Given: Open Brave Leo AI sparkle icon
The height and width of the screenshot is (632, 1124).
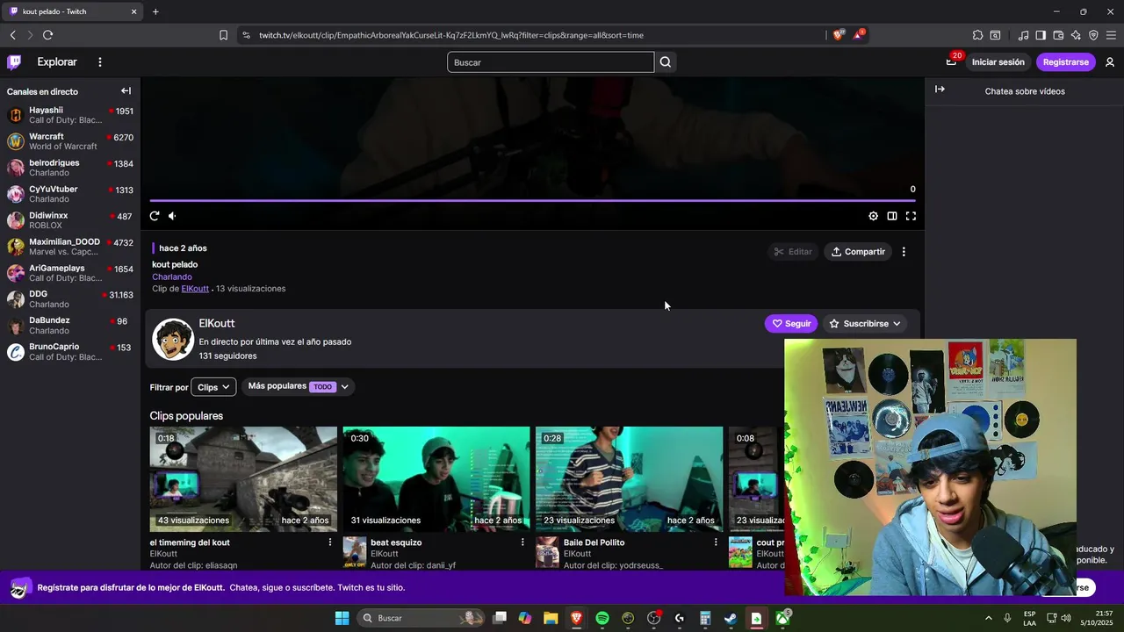Looking at the screenshot, I should (x=1076, y=35).
